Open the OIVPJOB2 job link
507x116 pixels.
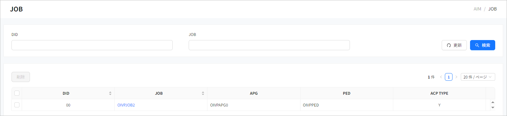click(x=126, y=105)
